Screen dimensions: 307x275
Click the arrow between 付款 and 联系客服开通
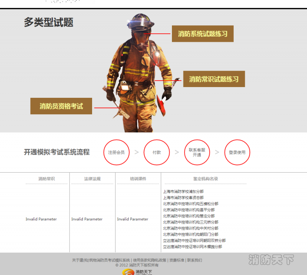click(x=177, y=152)
